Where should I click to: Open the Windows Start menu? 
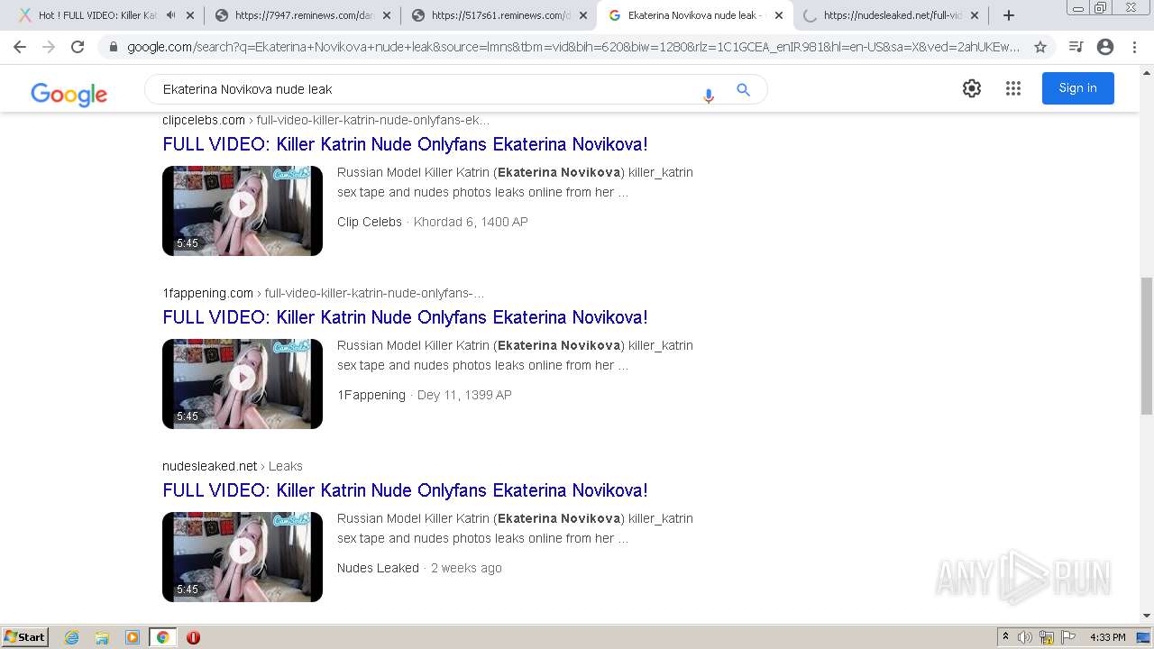pos(25,637)
